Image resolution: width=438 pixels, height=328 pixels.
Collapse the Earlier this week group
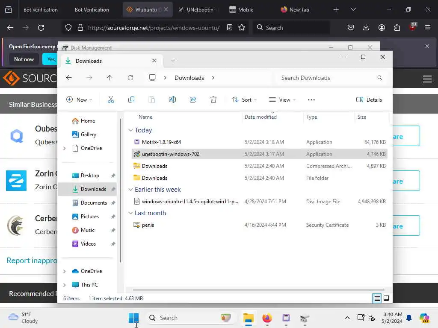coord(130,189)
